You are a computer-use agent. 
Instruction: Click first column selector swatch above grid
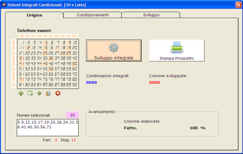click(x=22, y=36)
